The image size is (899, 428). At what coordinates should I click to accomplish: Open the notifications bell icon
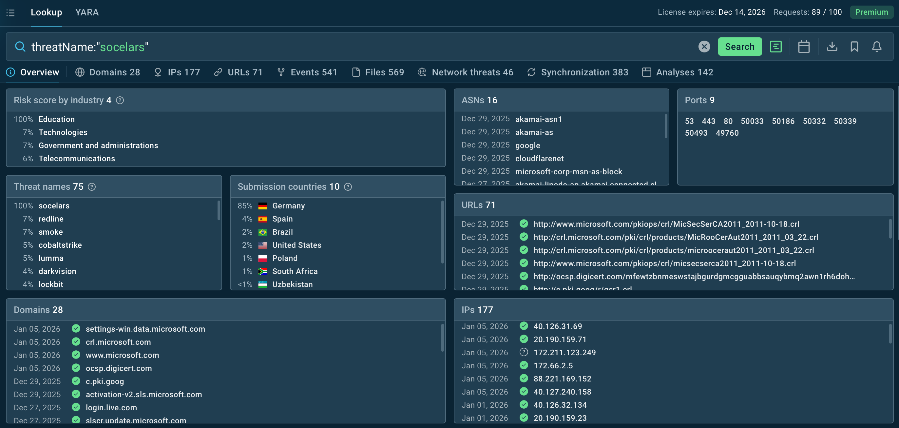(x=877, y=47)
